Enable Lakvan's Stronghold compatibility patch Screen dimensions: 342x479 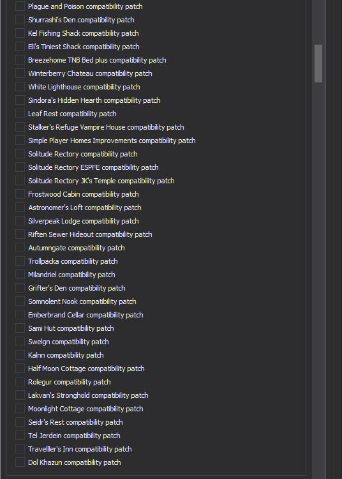[20, 395]
